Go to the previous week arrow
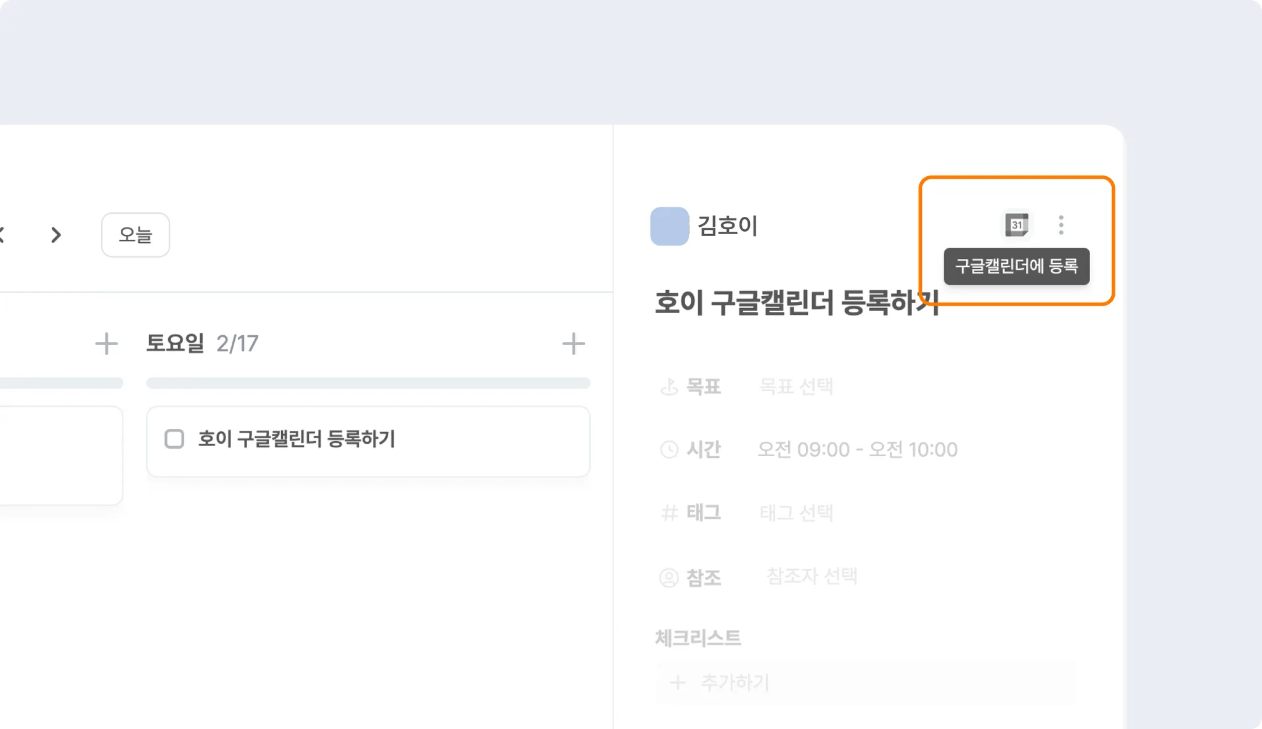Image resolution: width=1262 pixels, height=729 pixels. tap(2, 235)
